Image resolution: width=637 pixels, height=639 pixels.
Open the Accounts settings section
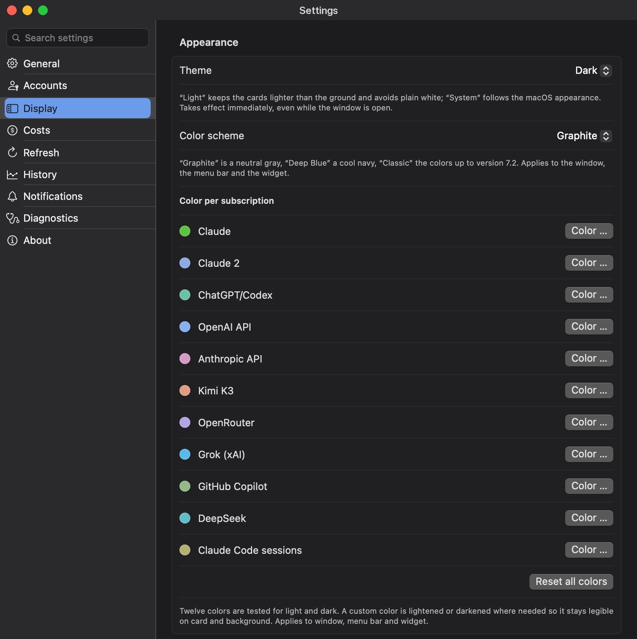coord(78,85)
